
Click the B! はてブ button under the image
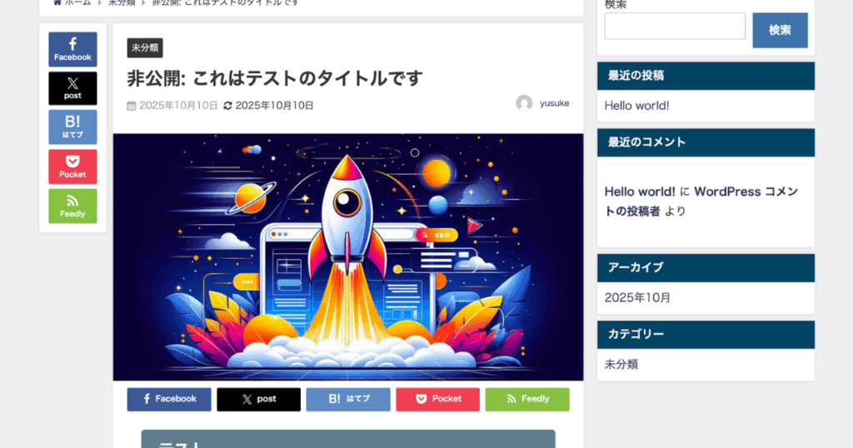(x=348, y=399)
